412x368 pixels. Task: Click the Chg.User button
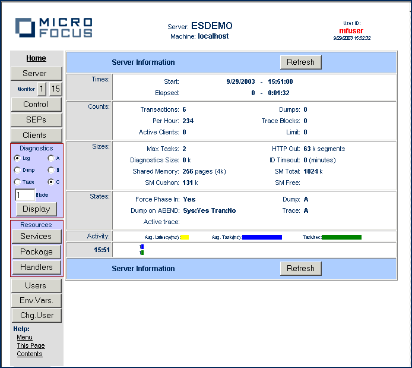(x=36, y=316)
